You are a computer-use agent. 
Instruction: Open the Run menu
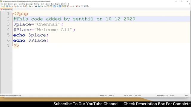[53, 4]
